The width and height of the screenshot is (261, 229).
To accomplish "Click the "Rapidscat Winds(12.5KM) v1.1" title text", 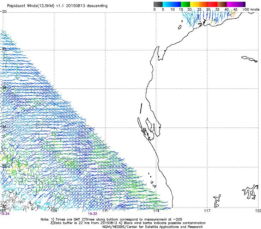I will [36, 6].
